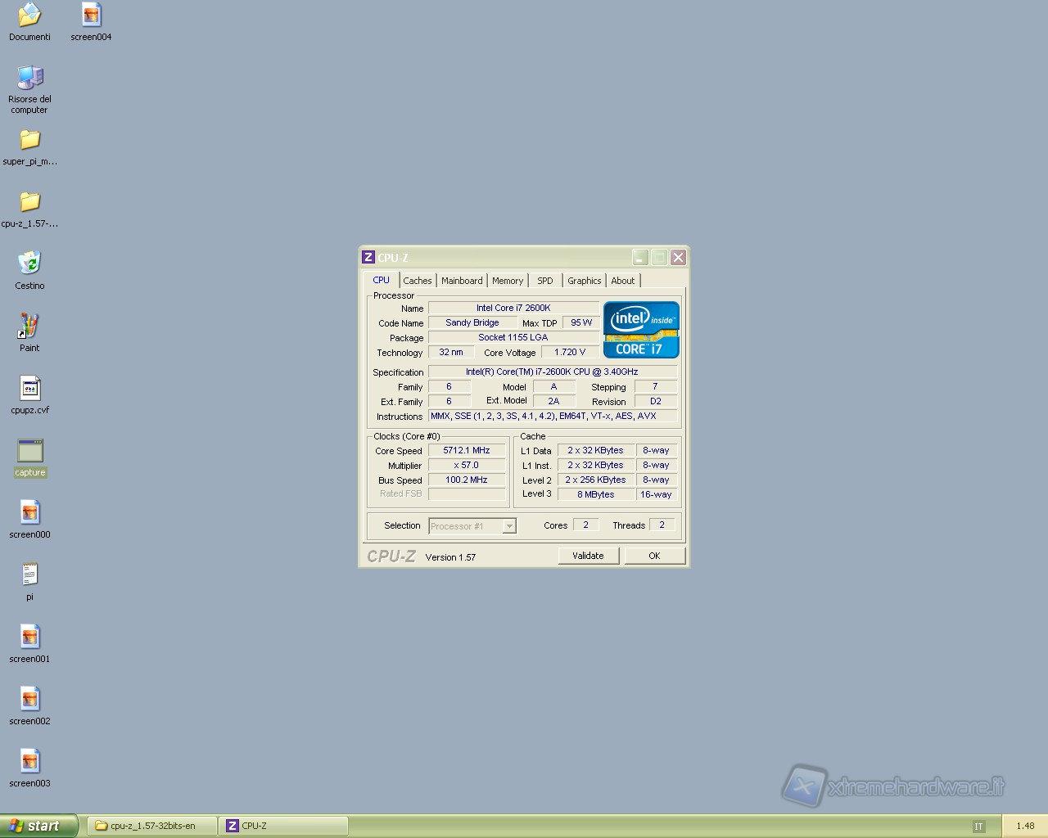The width and height of the screenshot is (1048, 838).
Task: Switch to the Caches tab
Action: point(418,281)
